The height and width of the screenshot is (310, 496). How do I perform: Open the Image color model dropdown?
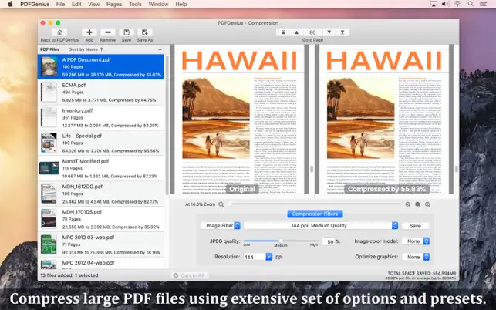pyautogui.click(x=416, y=241)
